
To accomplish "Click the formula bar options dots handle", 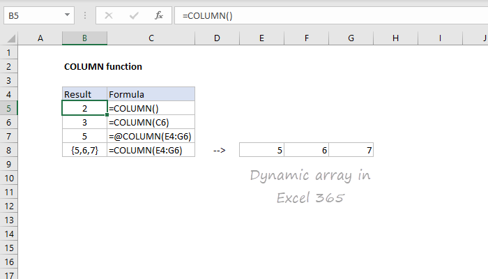I will (85, 15).
